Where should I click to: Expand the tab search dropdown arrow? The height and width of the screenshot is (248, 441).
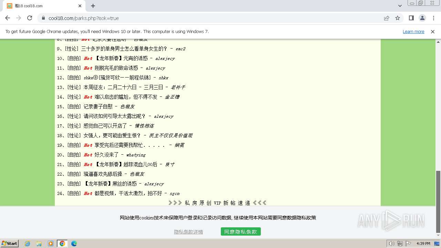400,6
